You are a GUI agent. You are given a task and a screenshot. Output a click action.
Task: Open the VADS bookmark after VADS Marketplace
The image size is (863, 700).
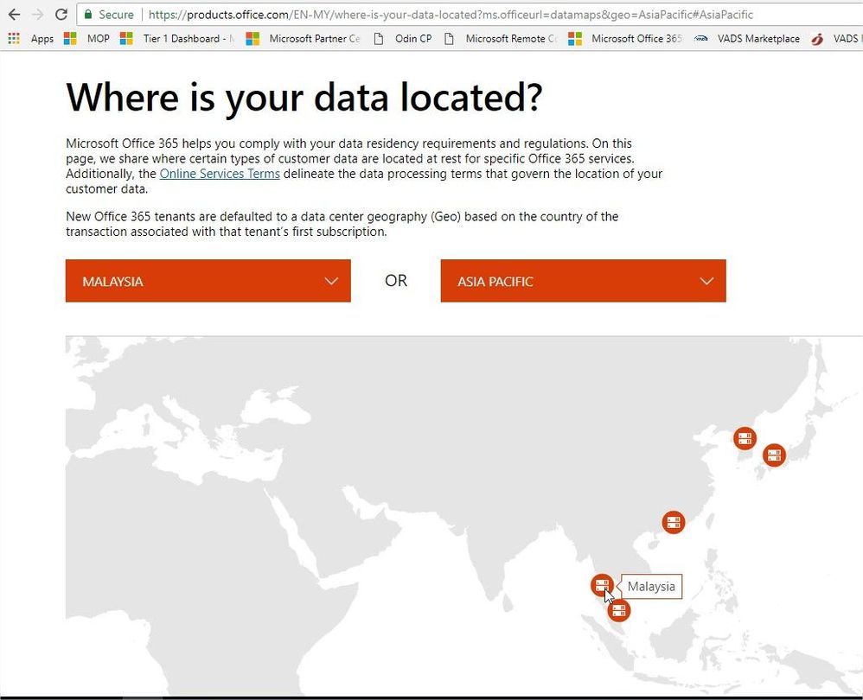pos(836,39)
